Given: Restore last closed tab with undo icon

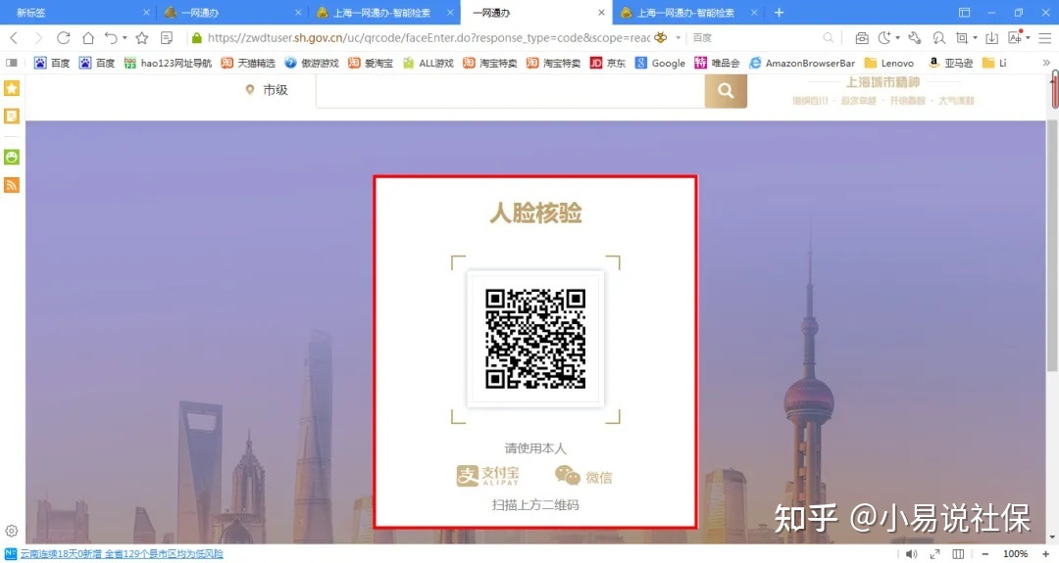Looking at the screenshot, I should click(x=111, y=38).
